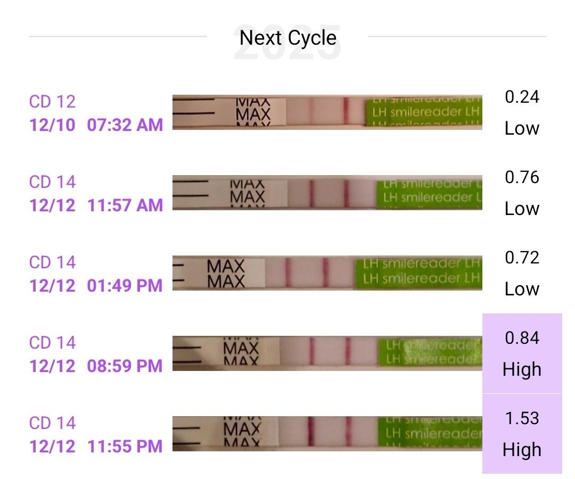Select the 12/12 11:55 PM timestamp
This screenshot has width=575, height=479.
pos(96,446)
